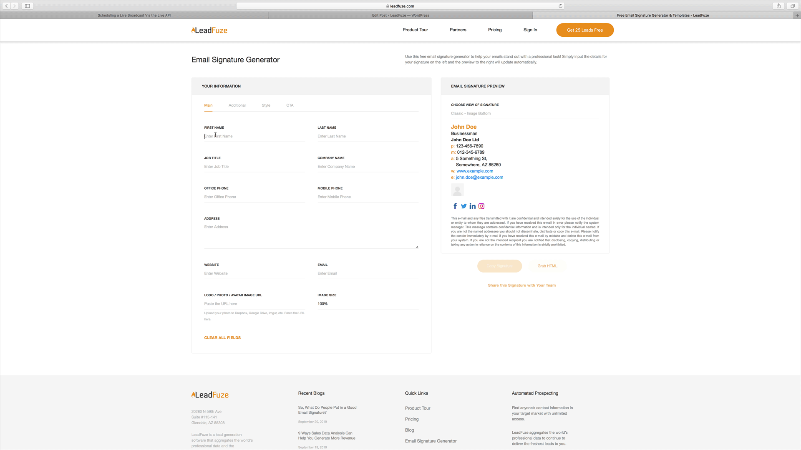
Task: Click John Doe name in signature preview
Action: (x=463, y=127)
